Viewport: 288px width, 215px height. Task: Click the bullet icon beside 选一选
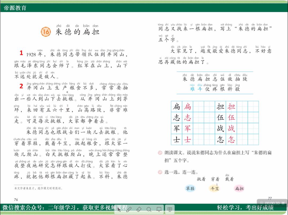point(160,172)
